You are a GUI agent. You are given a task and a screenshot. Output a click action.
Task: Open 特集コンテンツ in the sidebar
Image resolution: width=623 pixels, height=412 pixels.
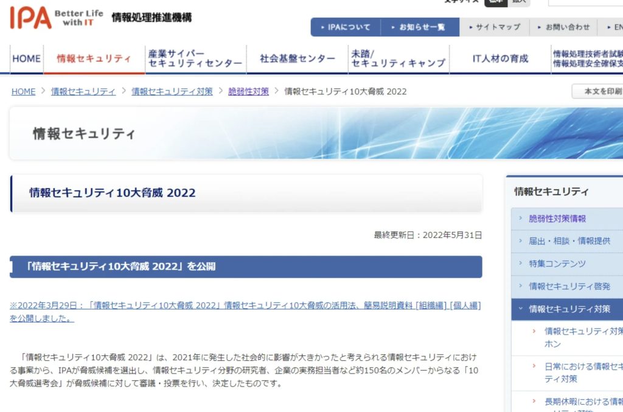557,264
